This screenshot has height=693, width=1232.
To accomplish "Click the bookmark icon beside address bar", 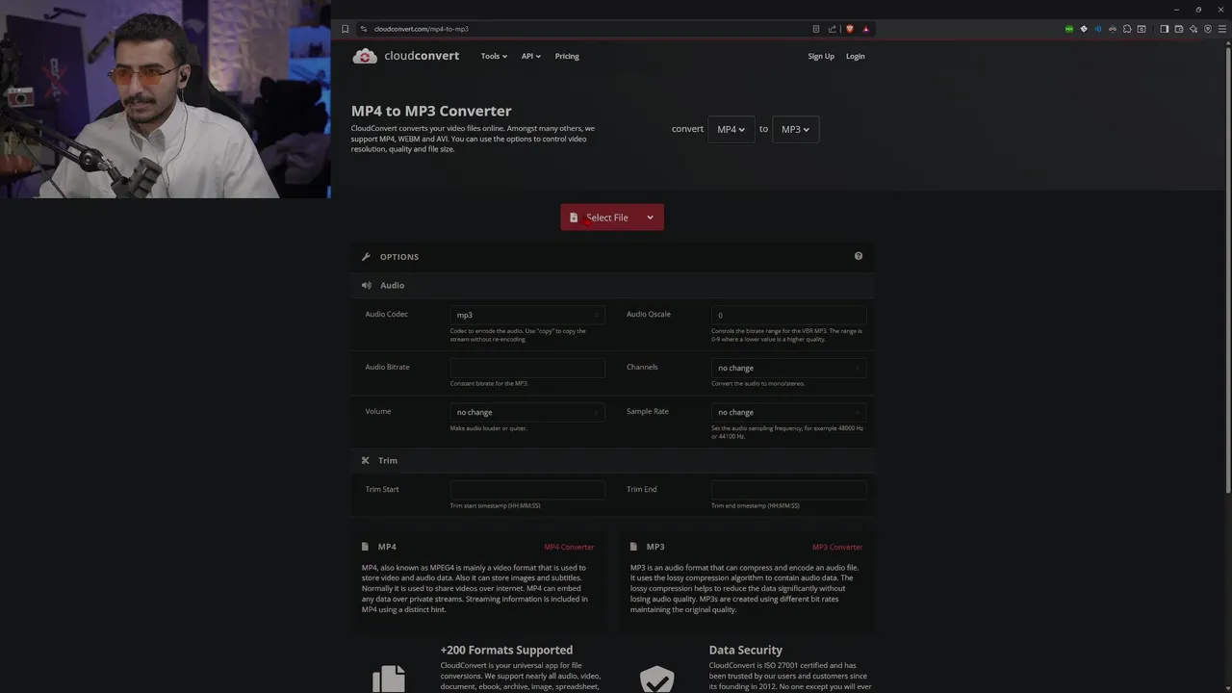I will (345, 29).
